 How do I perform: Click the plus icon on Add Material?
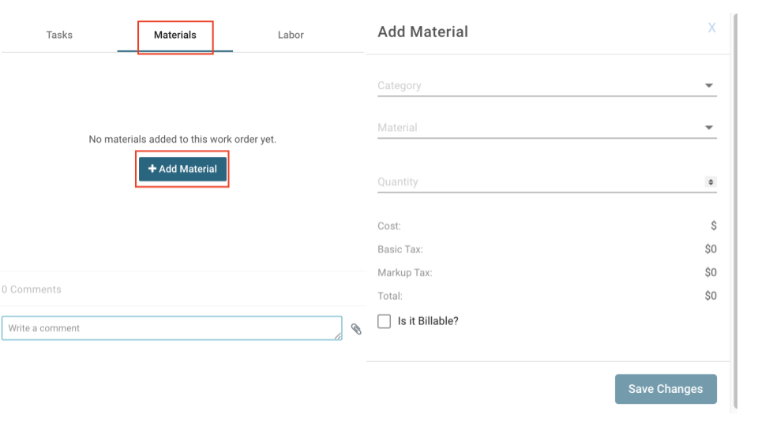pos(152,169)
